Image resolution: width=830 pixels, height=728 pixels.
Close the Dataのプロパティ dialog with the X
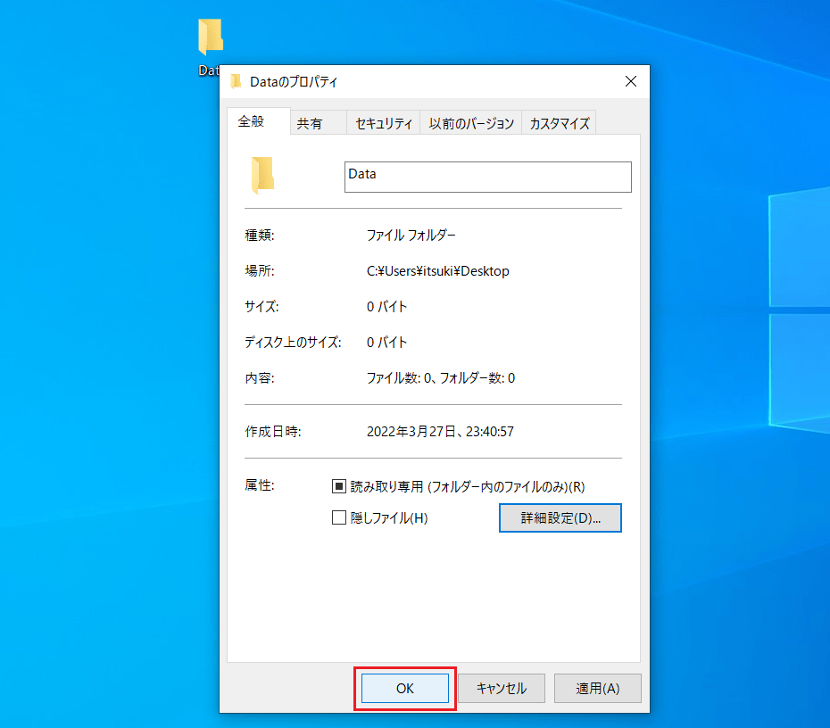[x=630, y=81]
